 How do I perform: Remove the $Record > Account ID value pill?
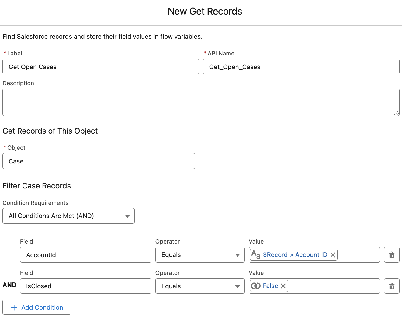[333, 255]
